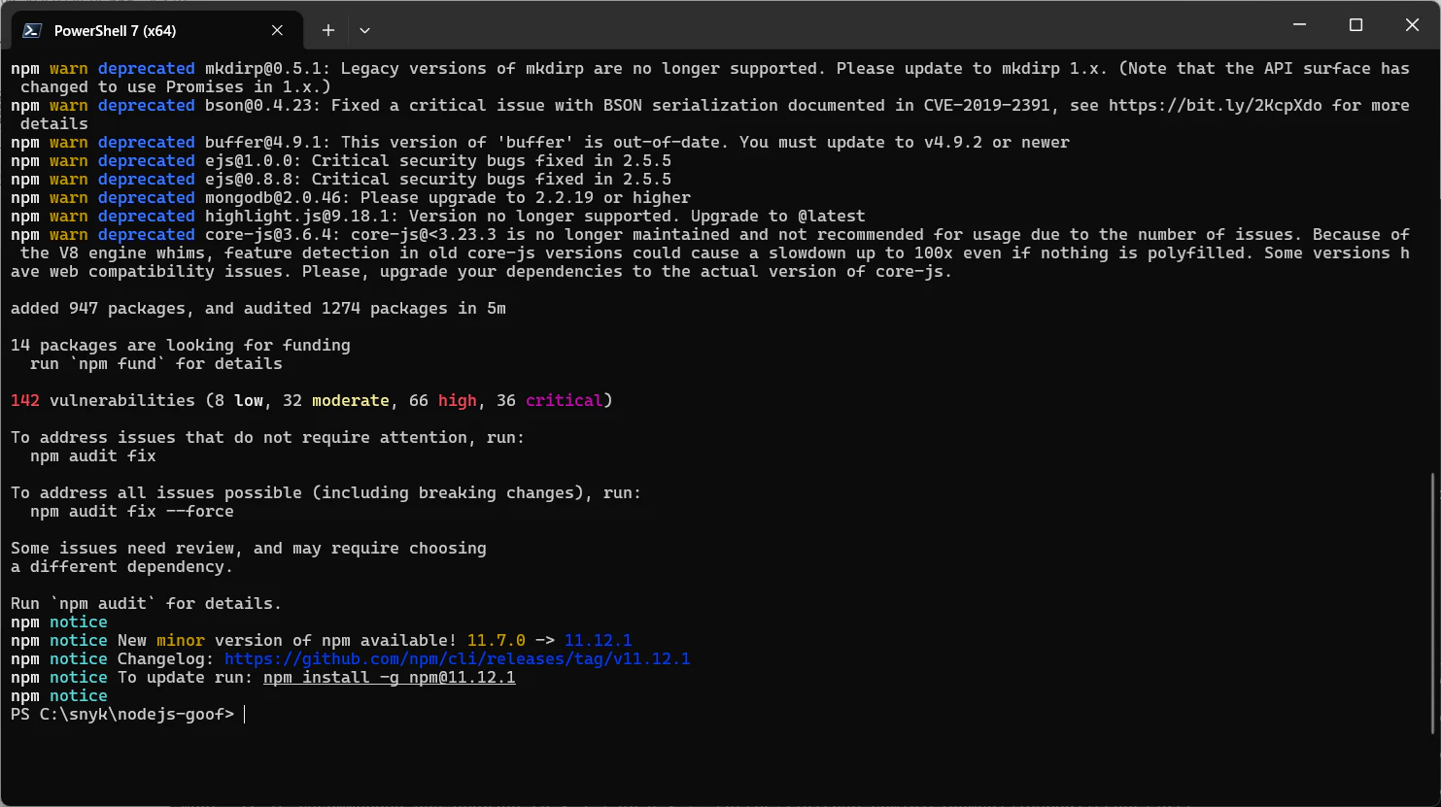Click the prompt 'PS C:\snyk\nodejs-goof>'

[122, 714]
